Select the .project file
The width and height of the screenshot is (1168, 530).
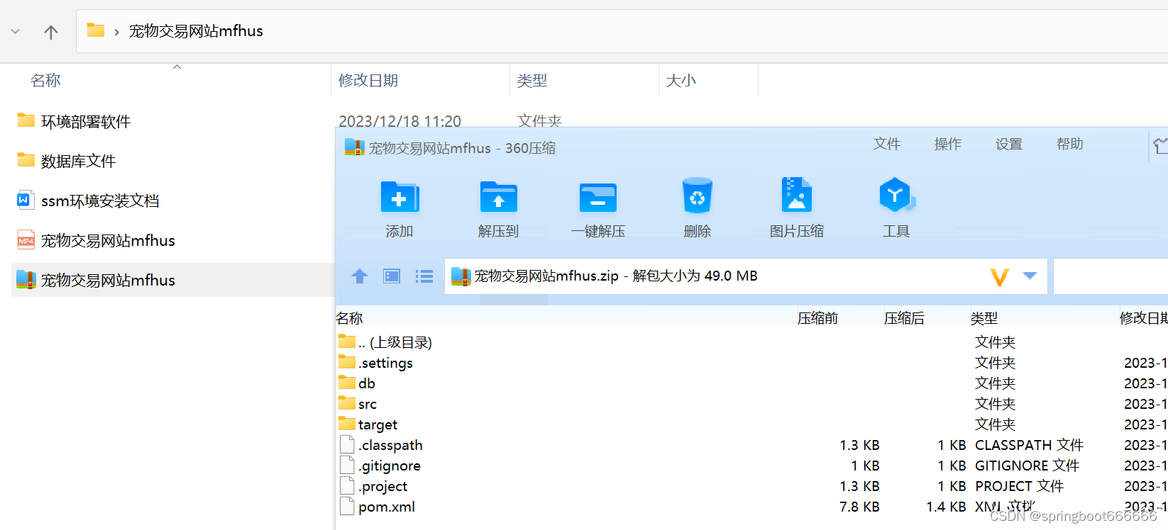coord(374,486)
